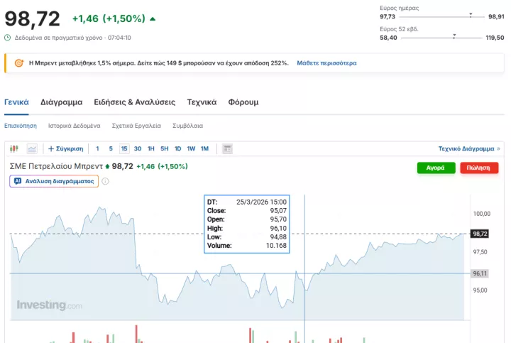This screenshot has height=343, width=511.
Task: Click the plus Σύγκριση compare button
Action: point(65,148)
